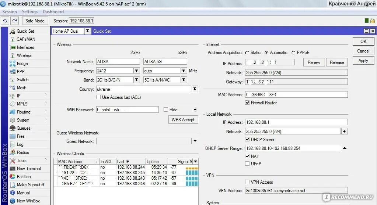This screenshot has height=205, width=377.
Task: Click Renew button
Action: pyautogui.click(x=314, y=62)
